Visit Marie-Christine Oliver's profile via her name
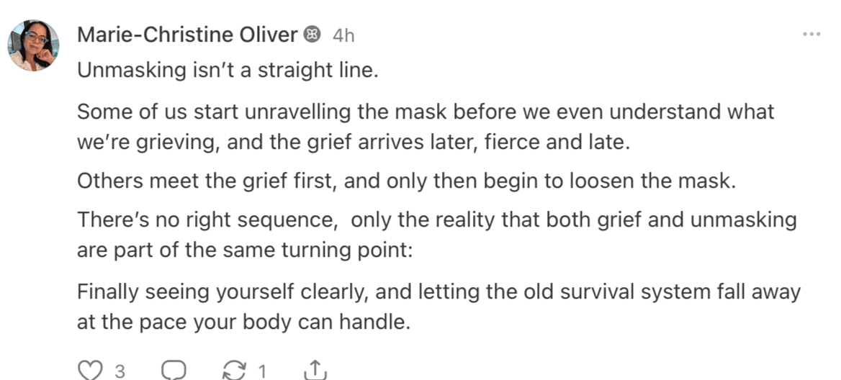 click(x=187, y=35)
